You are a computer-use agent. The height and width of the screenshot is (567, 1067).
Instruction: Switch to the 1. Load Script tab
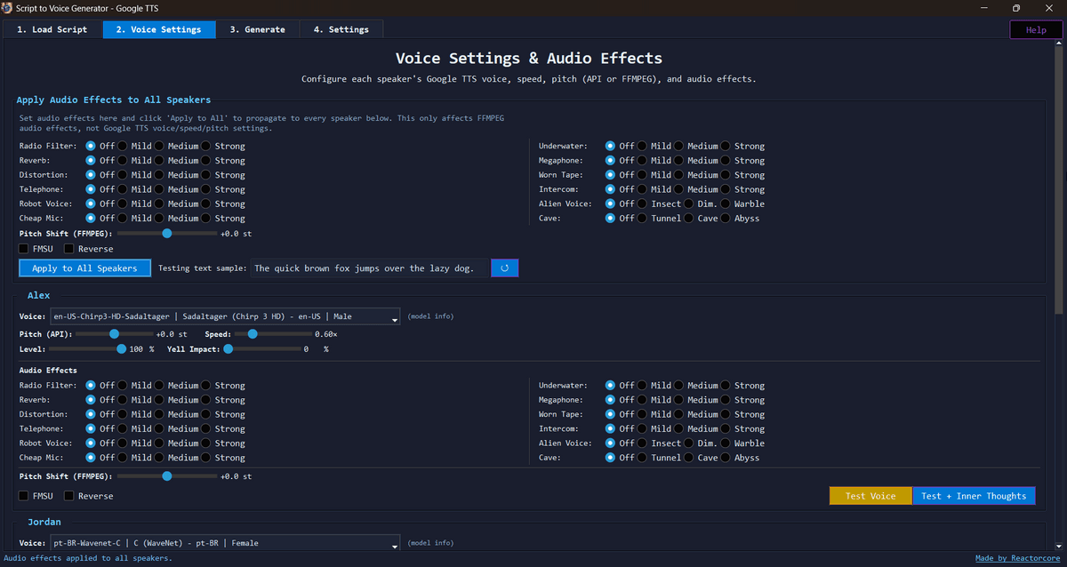(52, 29)
